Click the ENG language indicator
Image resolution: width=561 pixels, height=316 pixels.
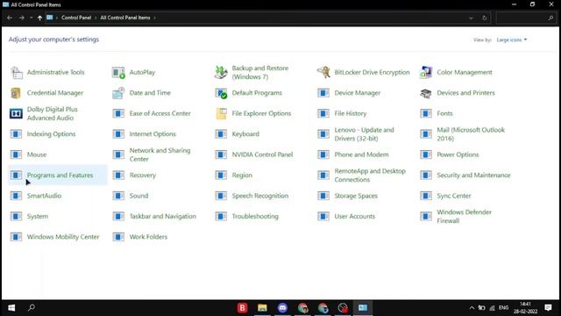[x=503, y=308]
